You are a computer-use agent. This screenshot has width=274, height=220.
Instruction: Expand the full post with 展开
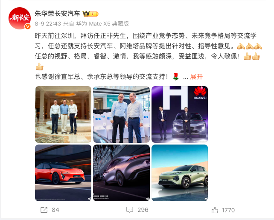196,77
